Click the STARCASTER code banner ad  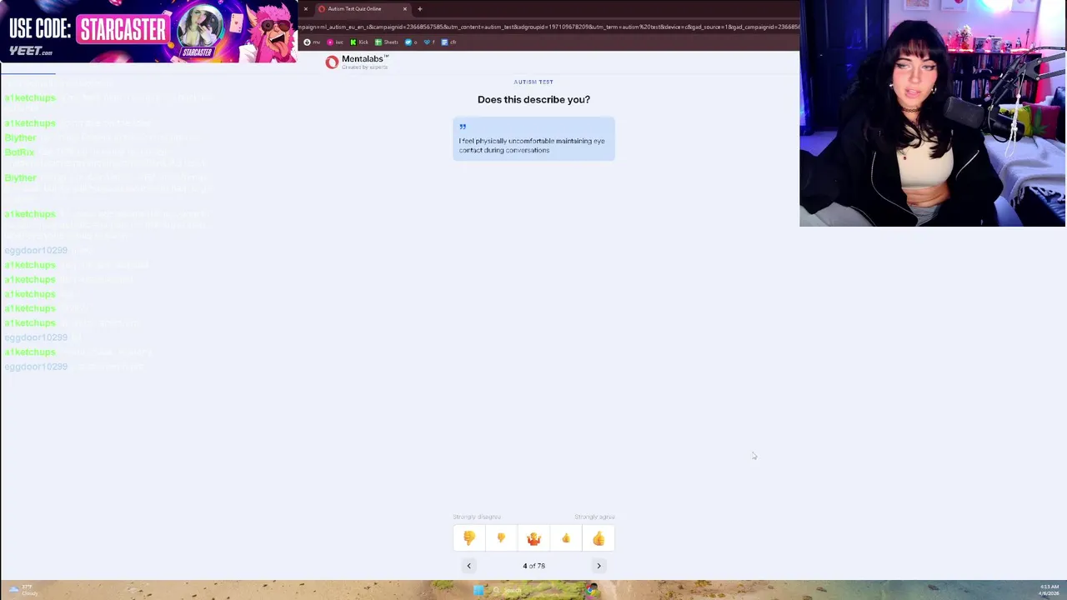[148, 31]
